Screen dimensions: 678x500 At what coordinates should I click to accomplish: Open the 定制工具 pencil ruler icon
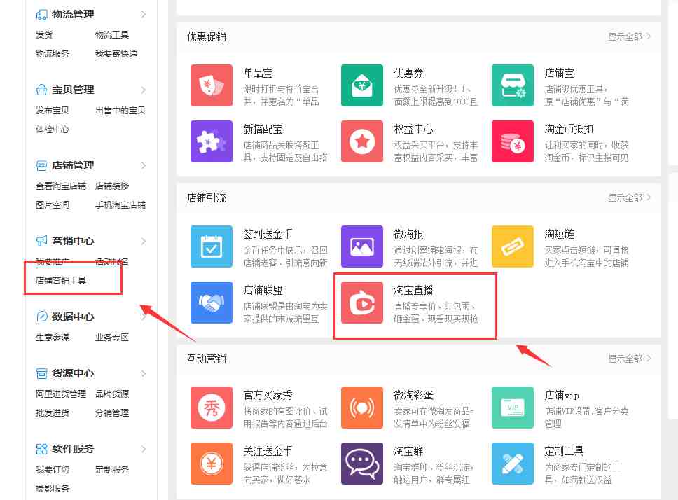(x=513, y=464)
